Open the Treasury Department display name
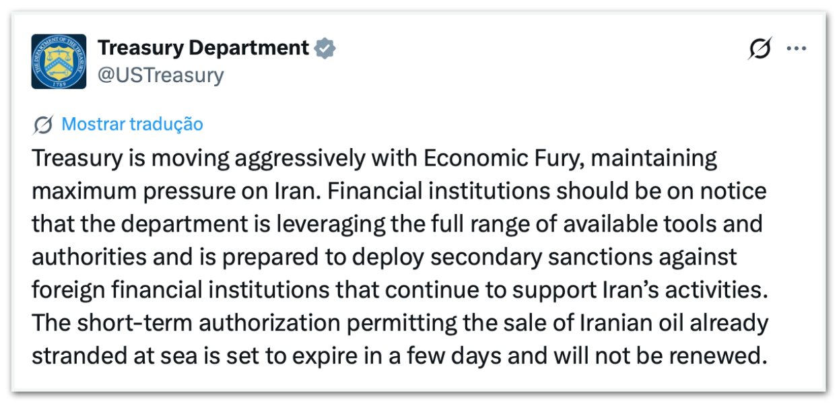The image size is (839, 404). [203, 48]
